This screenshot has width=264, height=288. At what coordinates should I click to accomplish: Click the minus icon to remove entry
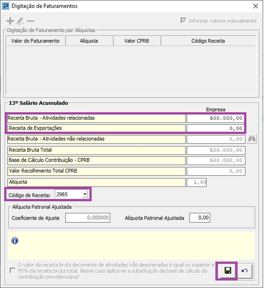click(x=30, y=21)
